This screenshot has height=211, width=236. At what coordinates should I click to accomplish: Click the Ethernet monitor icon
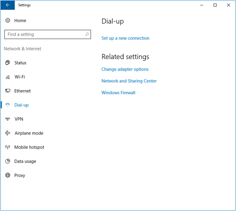pyautogui.click(x=8, y=91)
